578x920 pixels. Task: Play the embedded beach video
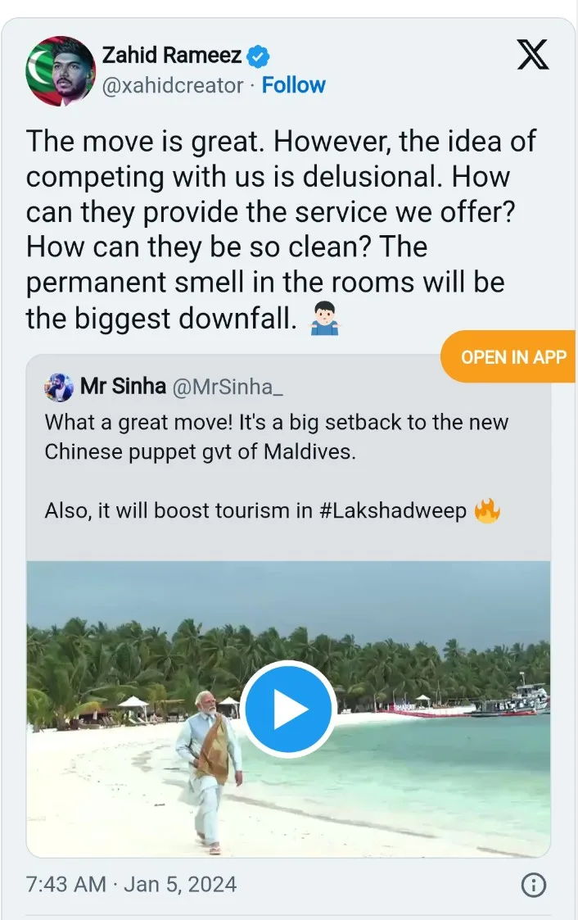point(288,709)
